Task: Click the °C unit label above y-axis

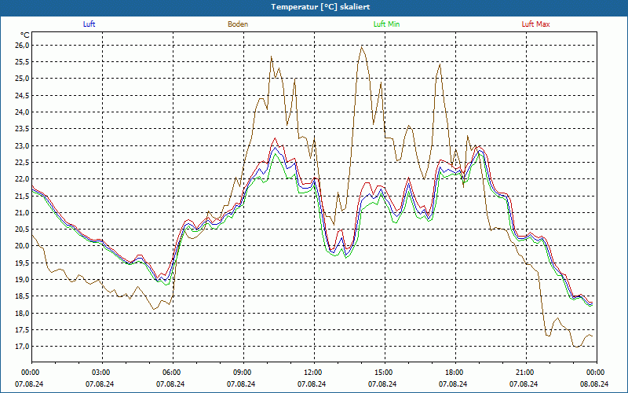Action: [x=25, y=35]
